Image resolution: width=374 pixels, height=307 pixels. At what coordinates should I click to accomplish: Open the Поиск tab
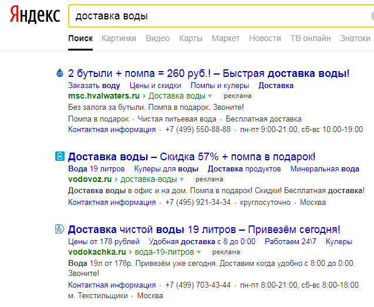coord(80,38)
